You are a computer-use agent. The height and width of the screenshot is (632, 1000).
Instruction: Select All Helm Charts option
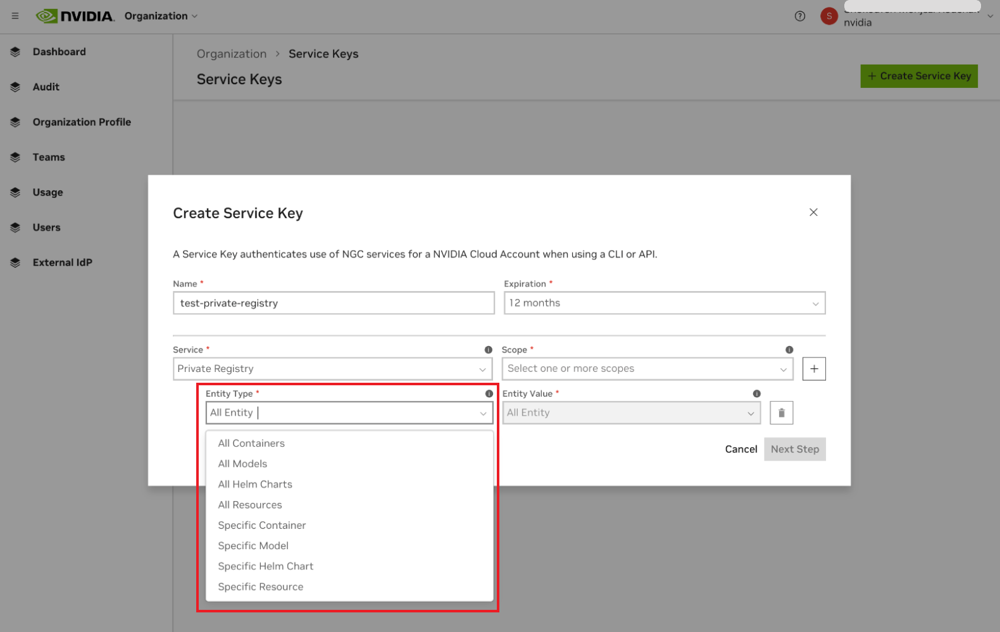click(x=349, y=485)
